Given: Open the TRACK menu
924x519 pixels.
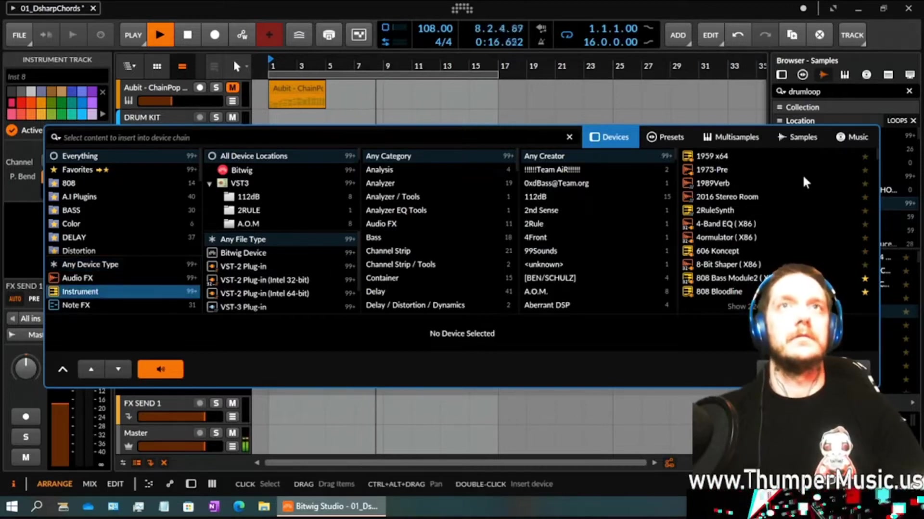Looking at the screenshot, I should [x=852, y=35].
